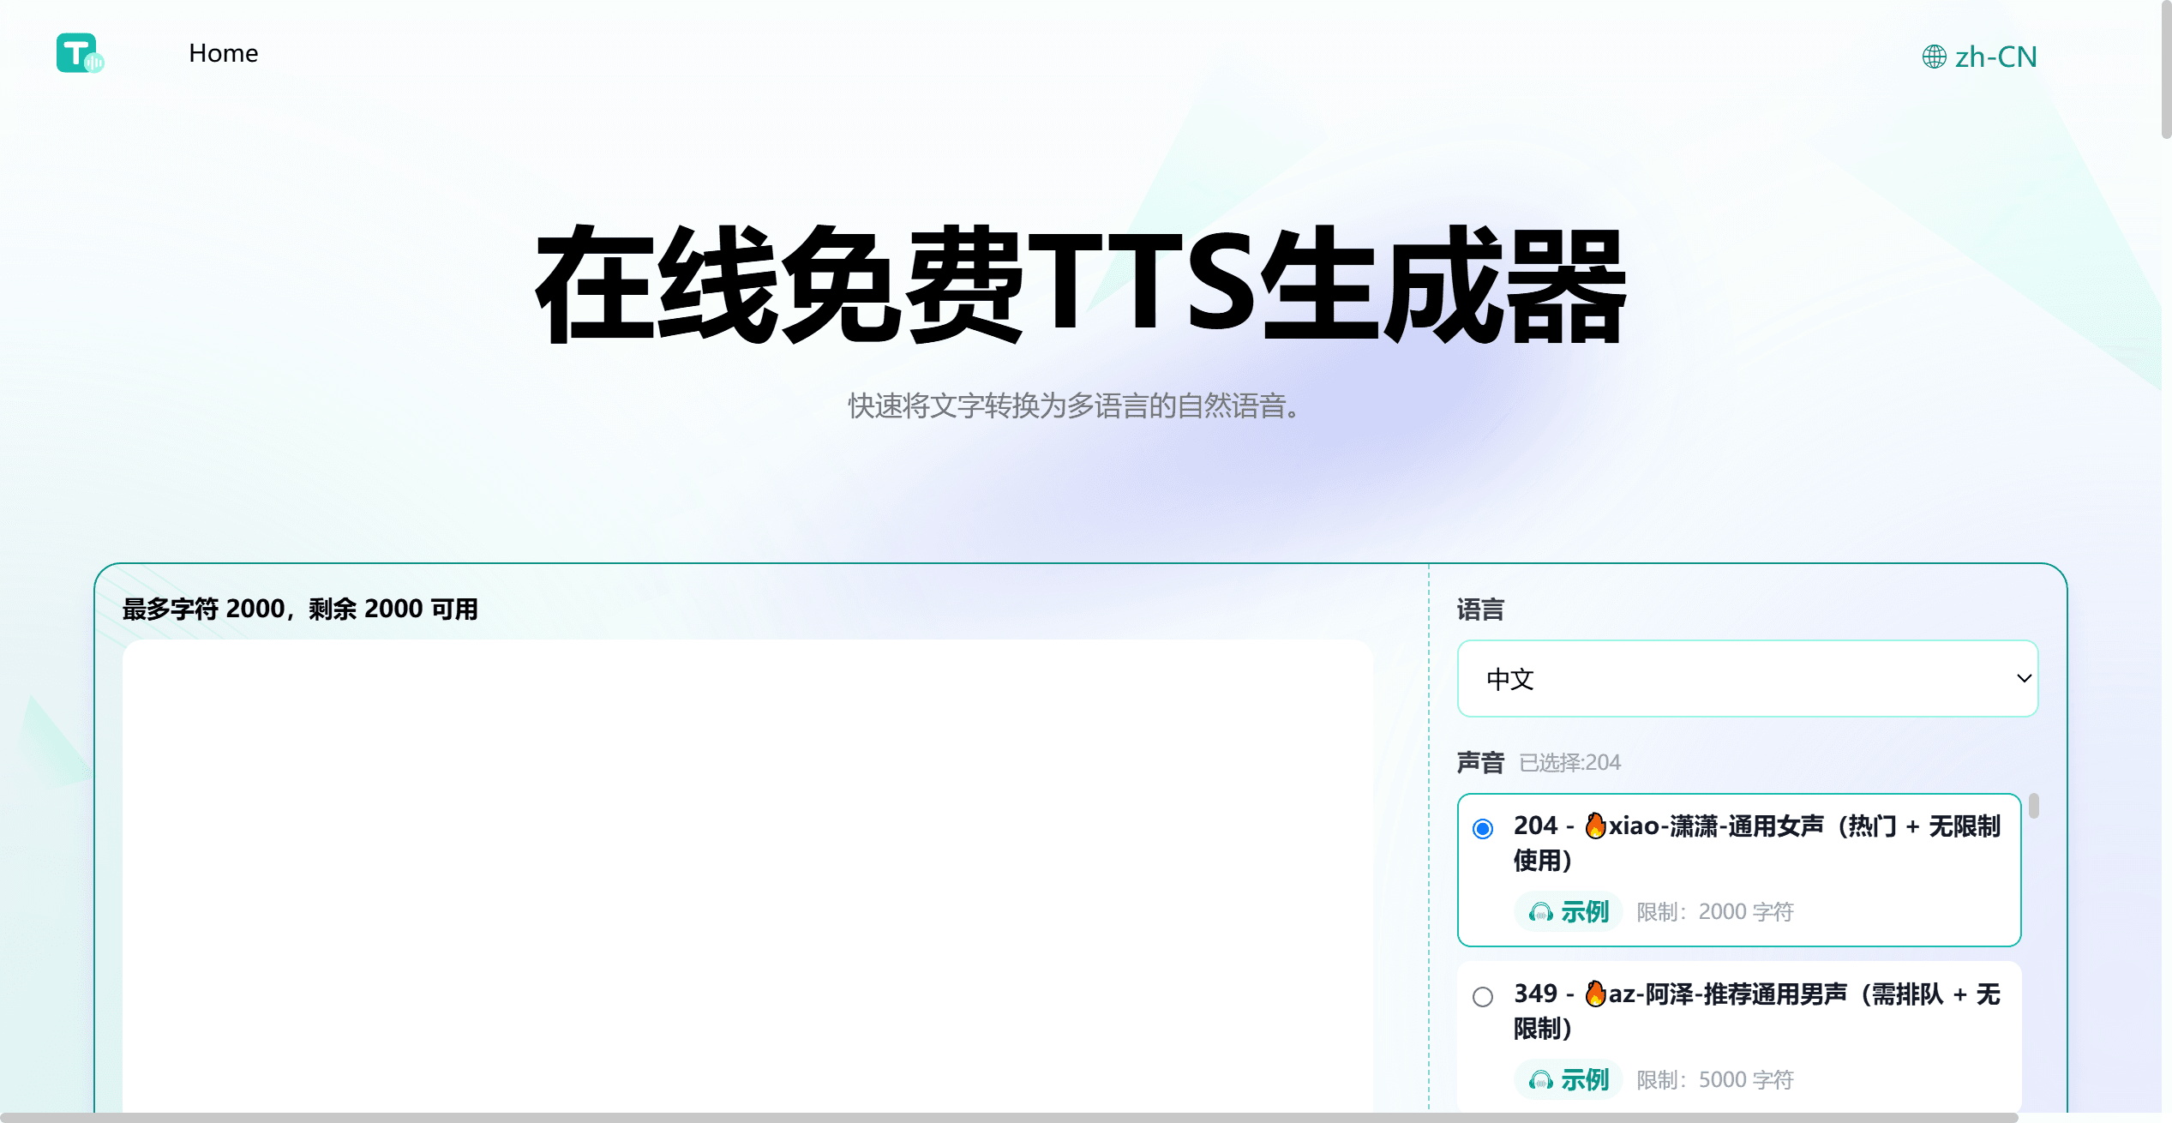This screenshot has width=2172, height=1123.
Task: Click the teal TTS logo icon
Action: pyautogui.click(x=78, y=54)
